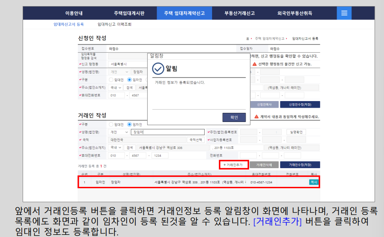Switch to the 임대차신고서 등록 submenu
Viewport: 384px width, 237px height.
tap(69, 24)
